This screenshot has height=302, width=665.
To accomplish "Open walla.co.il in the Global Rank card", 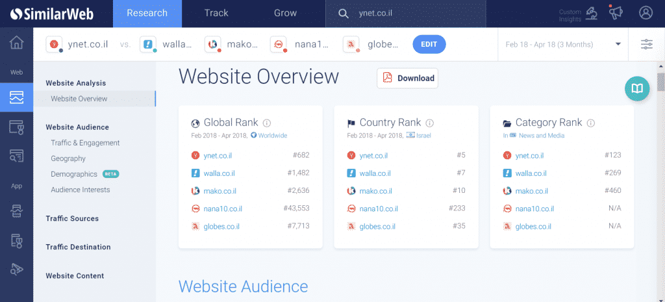I will (220, 173).
